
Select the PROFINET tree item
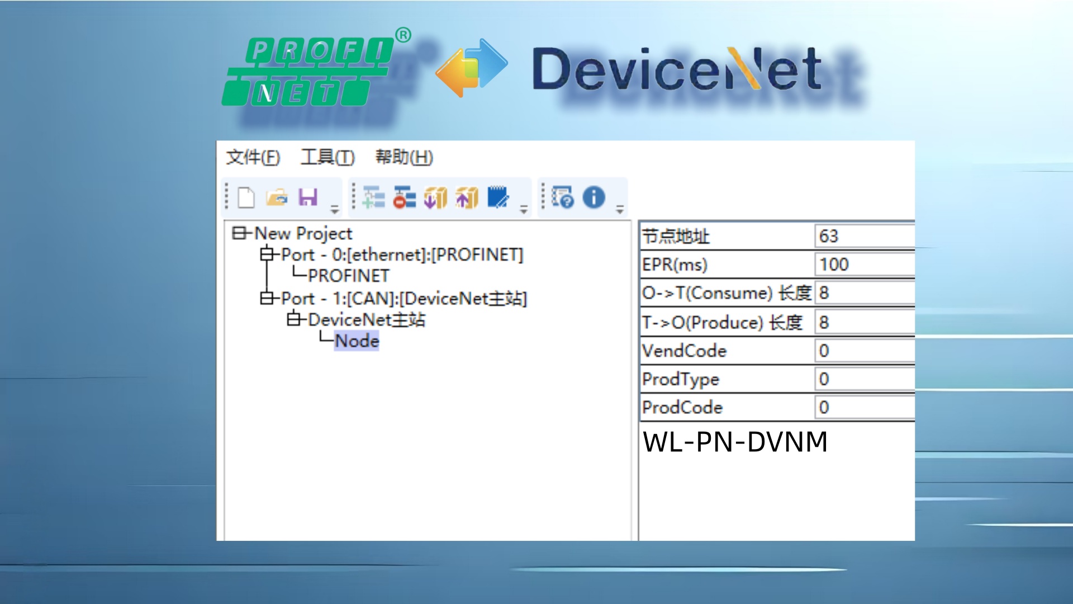point(347,276)
